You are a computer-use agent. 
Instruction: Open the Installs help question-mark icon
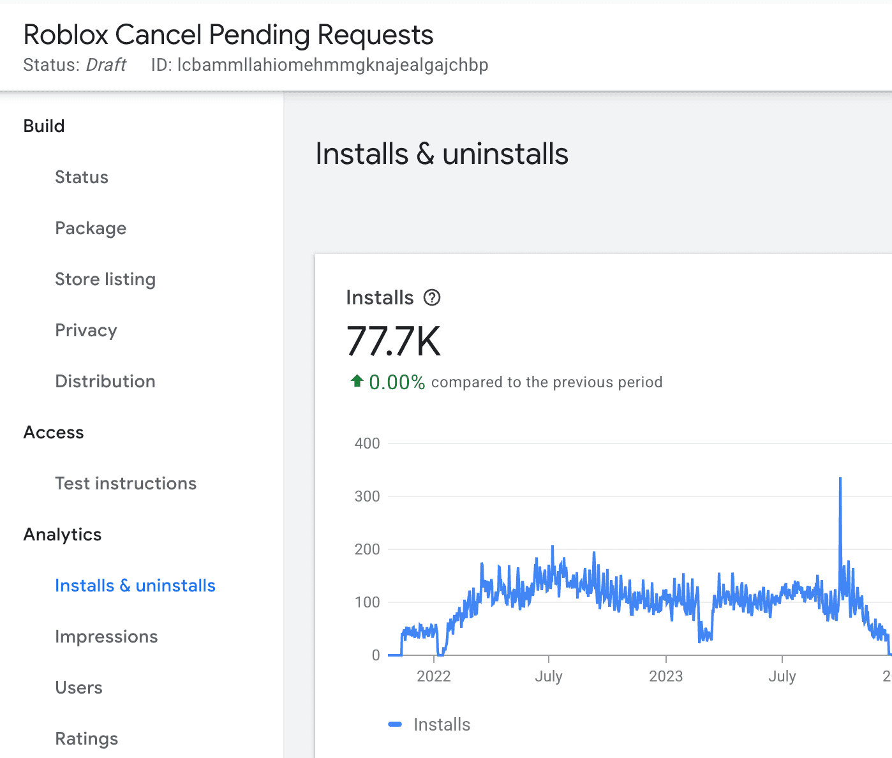(x=432, y=297)
